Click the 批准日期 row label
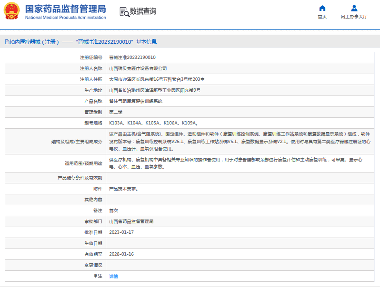This screenshot has height=287, width=380. (93, 232)
